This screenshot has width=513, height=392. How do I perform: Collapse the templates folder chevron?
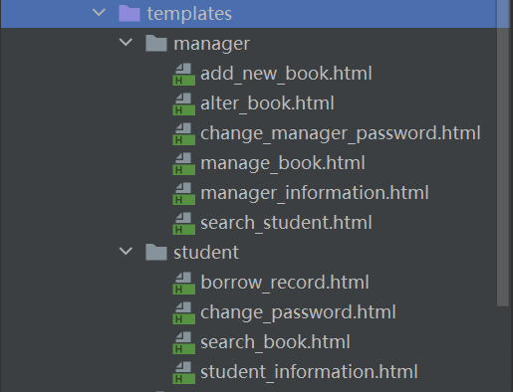coord(99,13)
